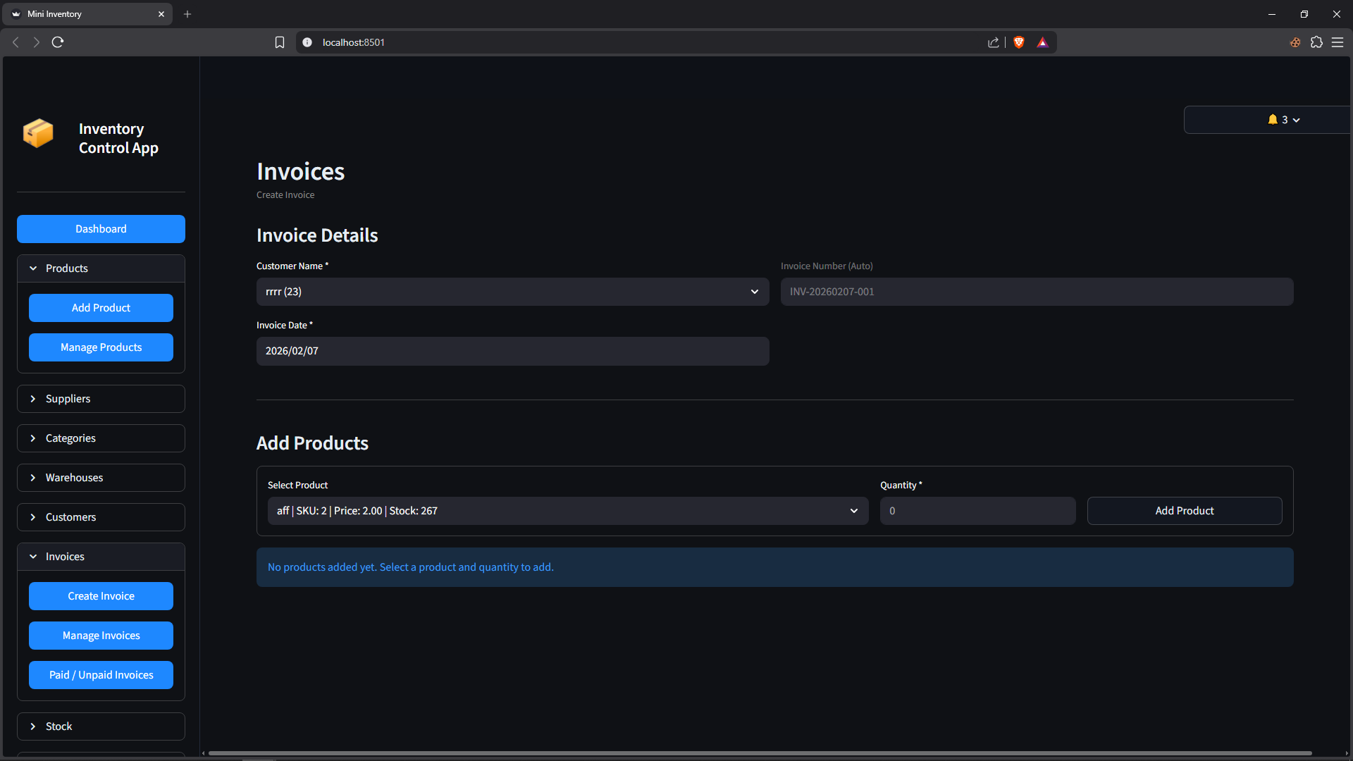Open the Select Product dropdown
The image size is (1353, 761).
coord(567,511)
